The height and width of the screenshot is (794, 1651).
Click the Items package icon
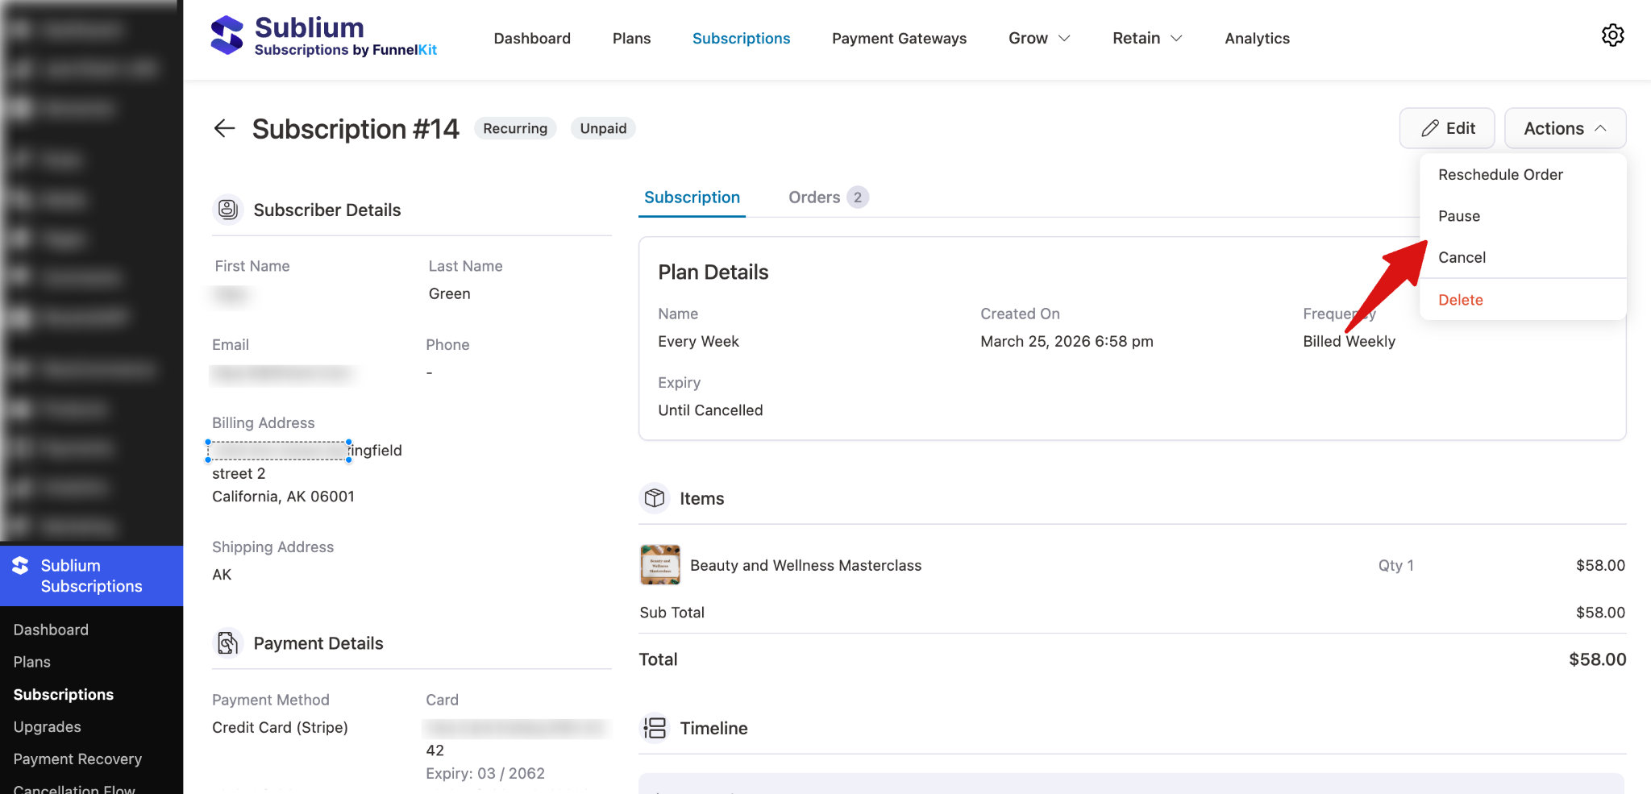[x=655, y=498]
